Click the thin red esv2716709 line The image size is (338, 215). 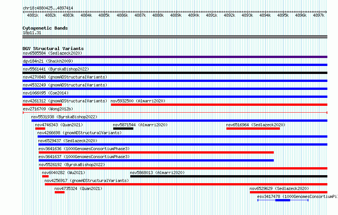(175, 113)
